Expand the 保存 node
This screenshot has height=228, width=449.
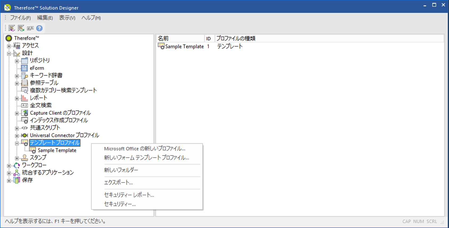9,181
